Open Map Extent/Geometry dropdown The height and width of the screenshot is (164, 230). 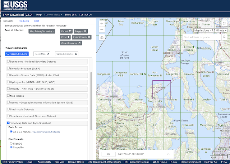(42, 31)
